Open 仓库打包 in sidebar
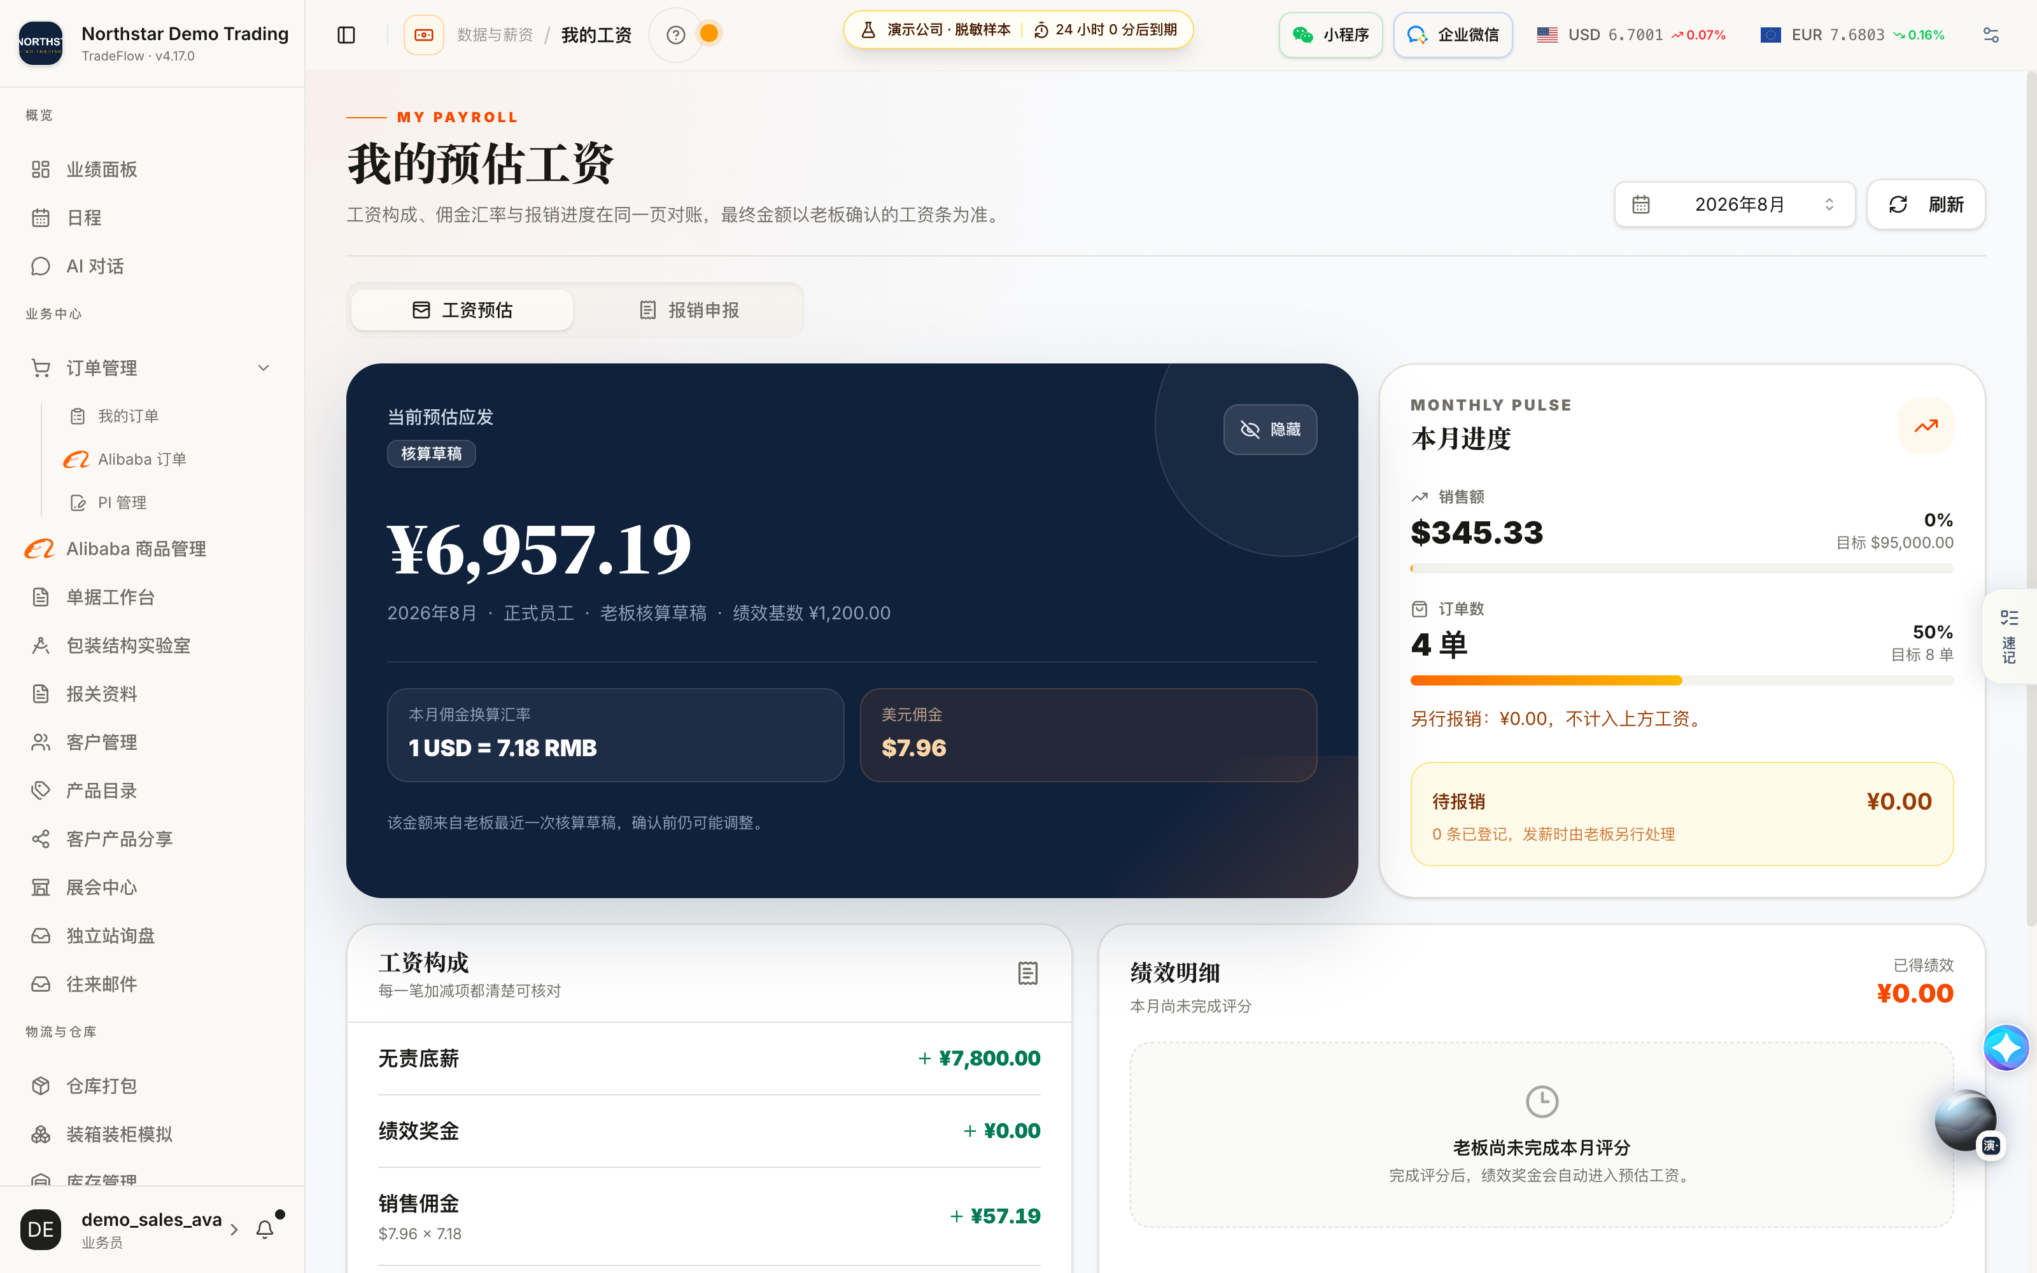This screenshot has height=1273, width=2037. click(152, 1086)
